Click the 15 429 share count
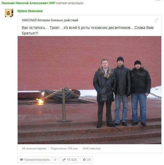This screenshot has width=164, height=165. 72,160
